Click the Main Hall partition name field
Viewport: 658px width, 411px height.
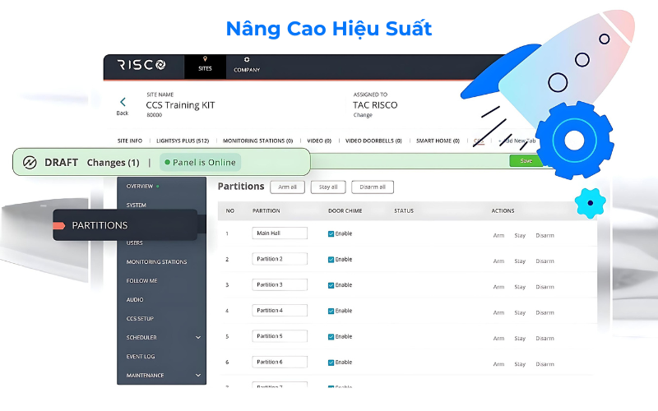pos(280,233)
